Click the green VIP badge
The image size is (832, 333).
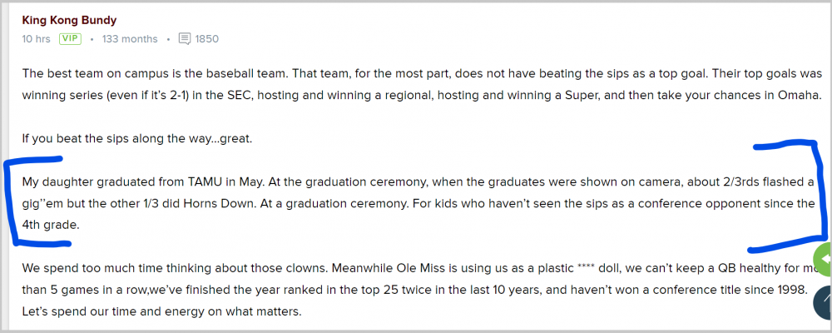click(x=70, y=38)
